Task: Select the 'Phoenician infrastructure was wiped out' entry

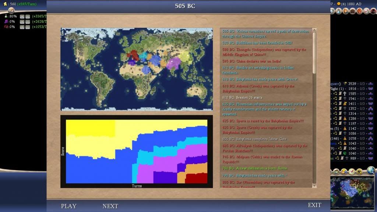Action: pos(266,109)
